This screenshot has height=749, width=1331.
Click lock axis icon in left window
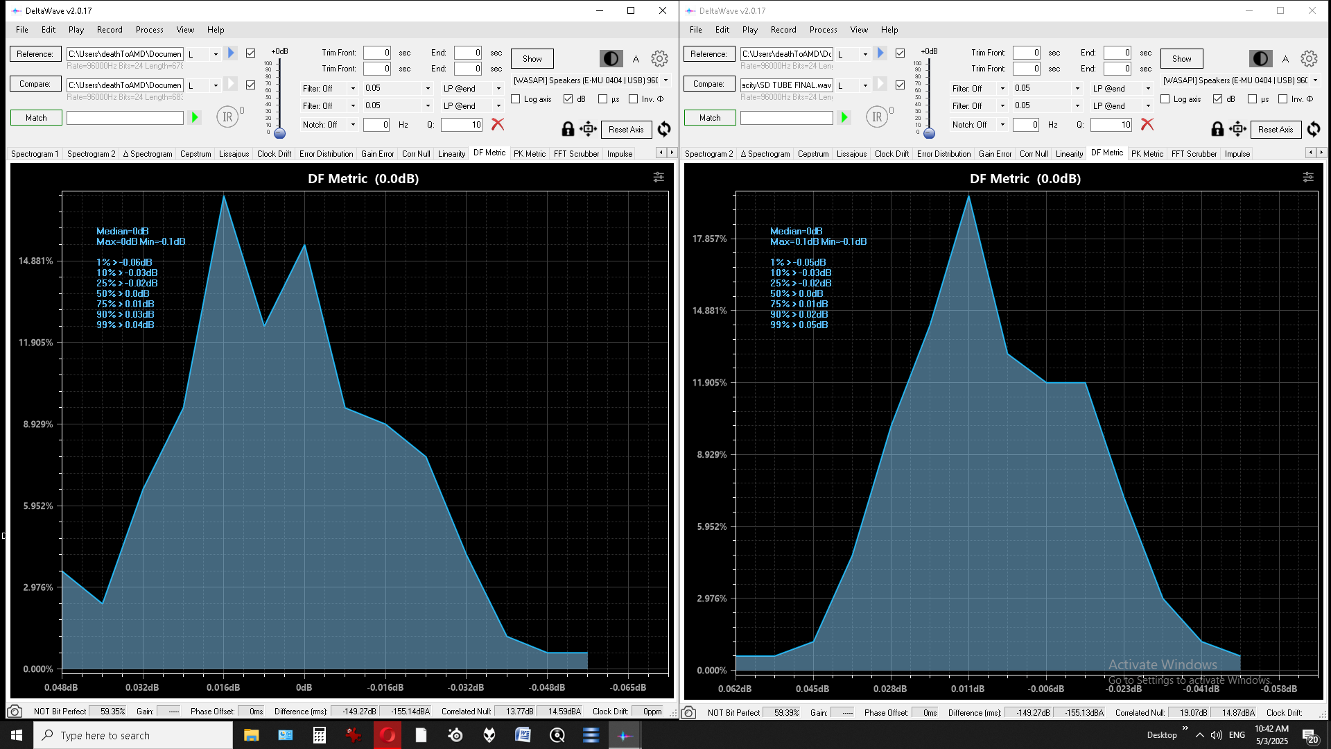568,129
